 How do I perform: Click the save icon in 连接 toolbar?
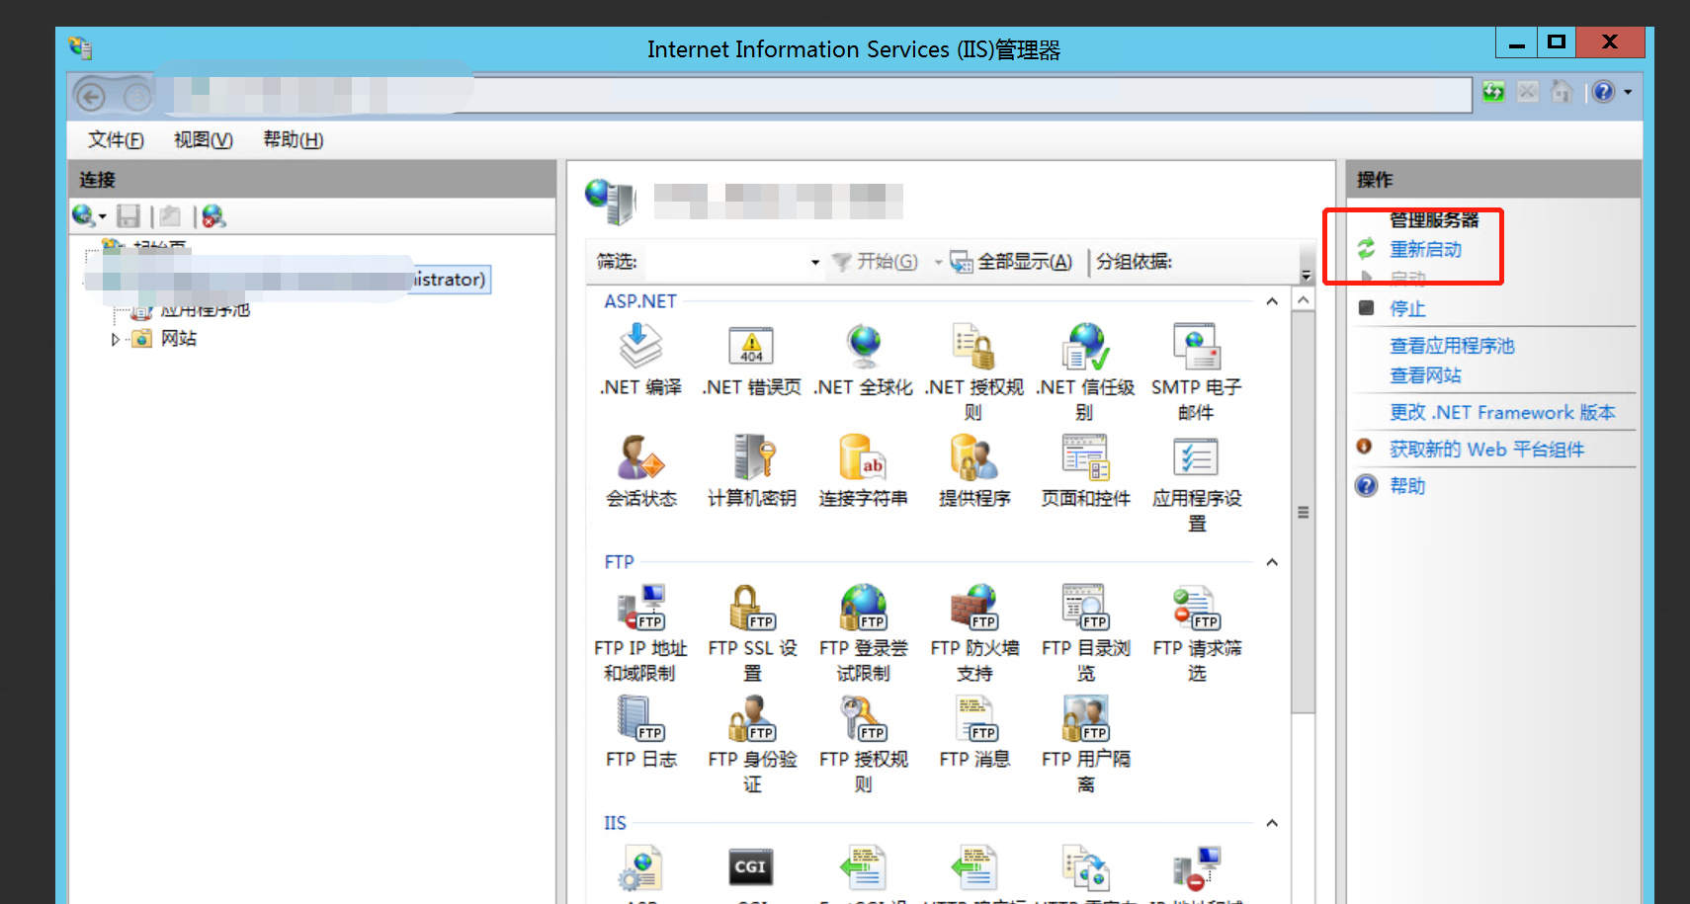128,216
